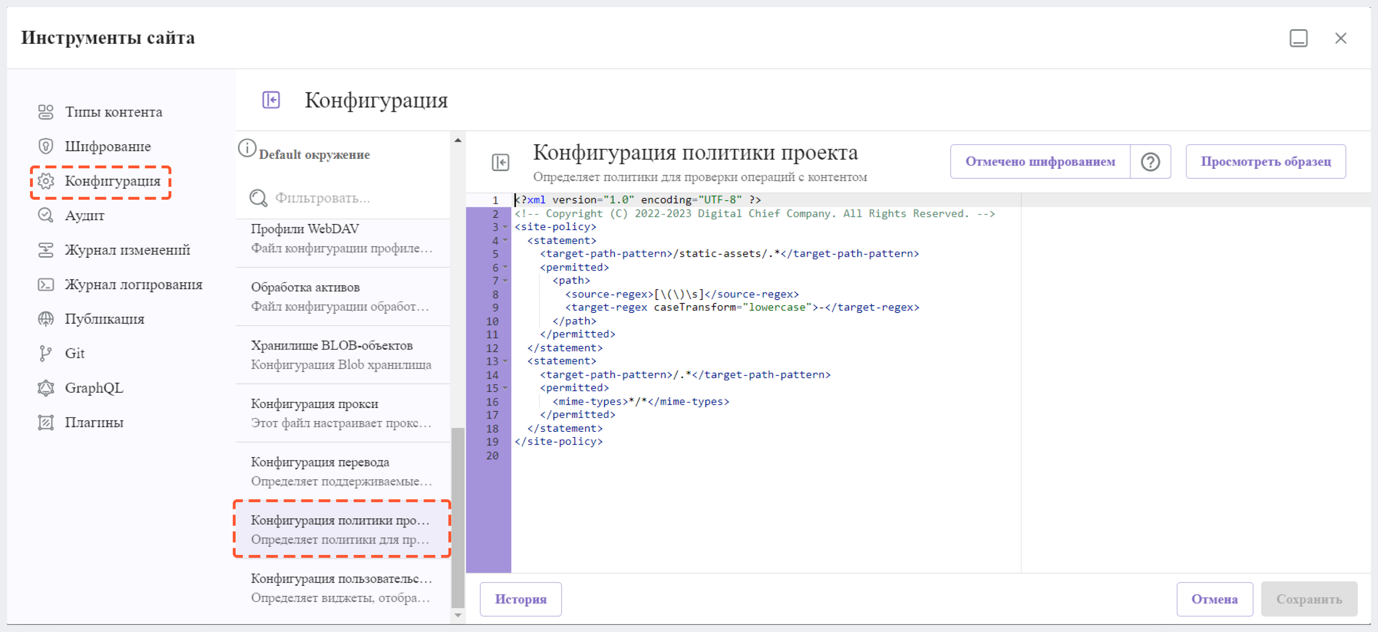
Task: Click the info icon near Default окружение
Action: pyautogui.click(x=247, y=148)
